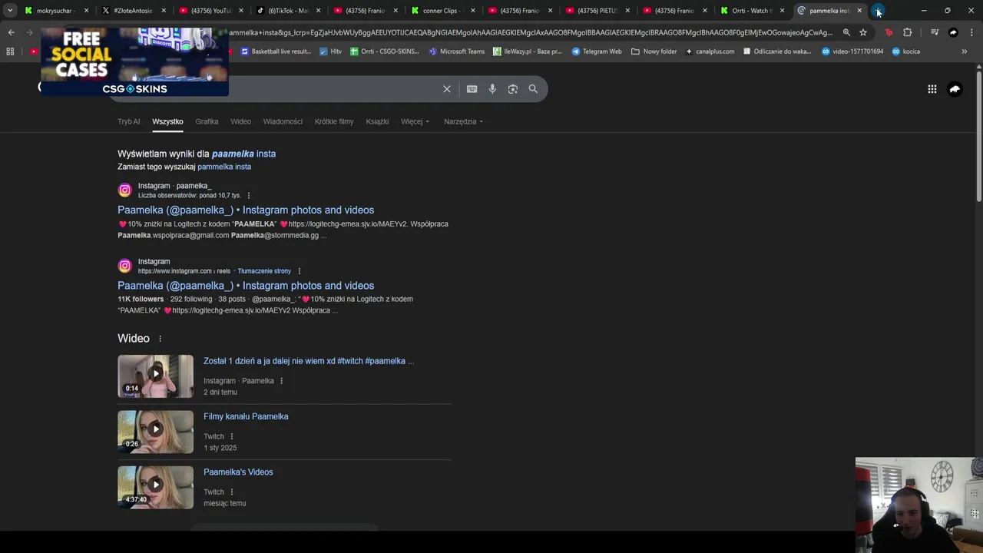The image size is (983, 553).
Task: Expand the Więcej filter dropdown
Action: pyautogui.click(x=415, y=121)
